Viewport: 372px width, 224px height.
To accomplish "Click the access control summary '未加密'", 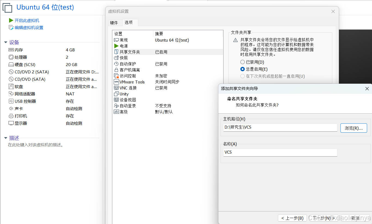I will 161,76.
